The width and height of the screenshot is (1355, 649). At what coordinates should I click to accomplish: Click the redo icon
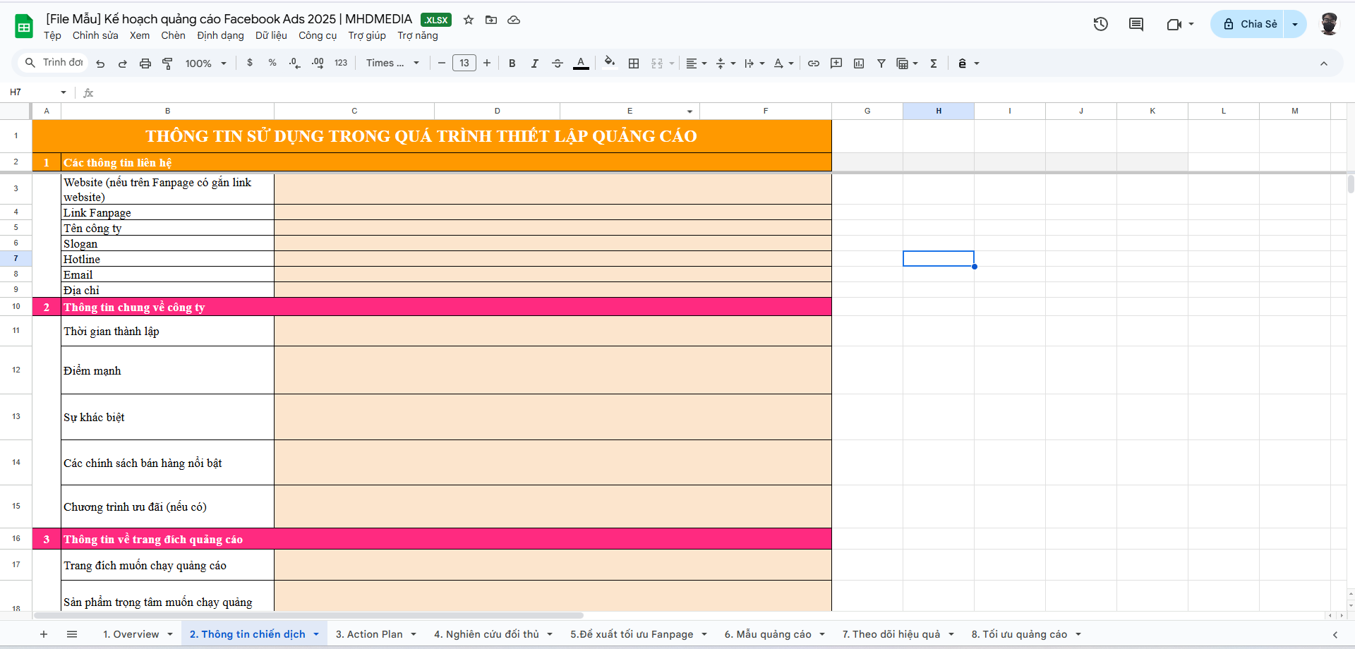pyautogui.click(x=123, y=63)
